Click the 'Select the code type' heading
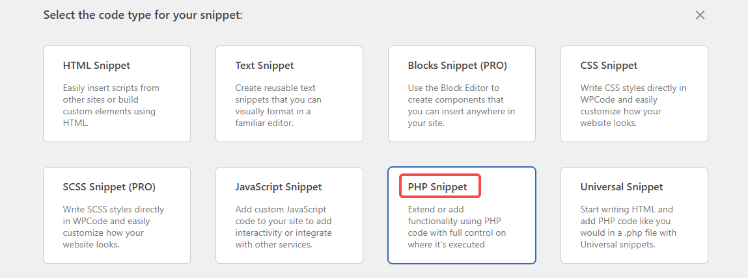748x278 pixels. pos(143,14)
